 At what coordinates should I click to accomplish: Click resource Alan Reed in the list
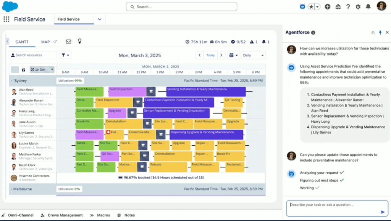[x=33, y=91]
